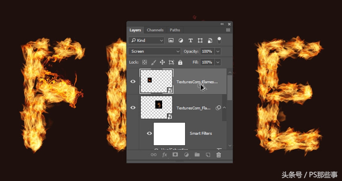Collapse the panel with double-arrow icon
This screenshot has height=181, width=342.
pyautogui.click(x=222, y=24)
